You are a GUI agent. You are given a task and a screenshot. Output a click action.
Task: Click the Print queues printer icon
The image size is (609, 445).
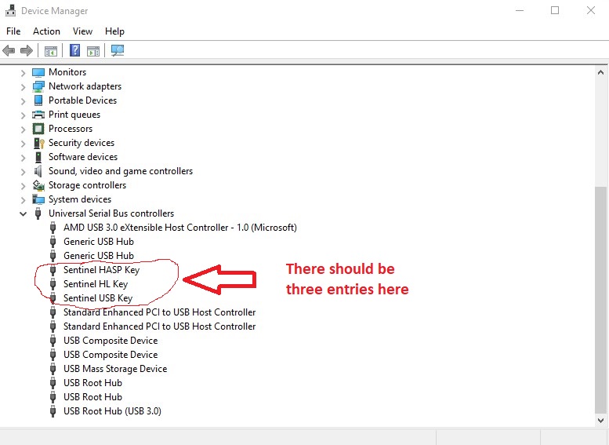point(38,115)
